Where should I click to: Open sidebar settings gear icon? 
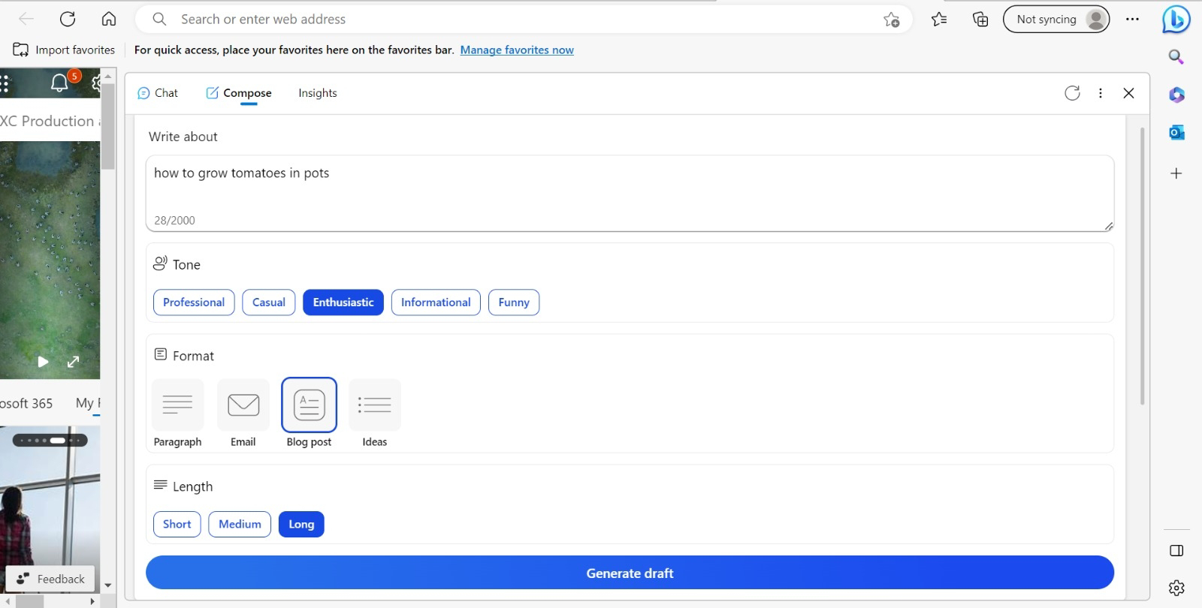click(x=1176, y=588)
